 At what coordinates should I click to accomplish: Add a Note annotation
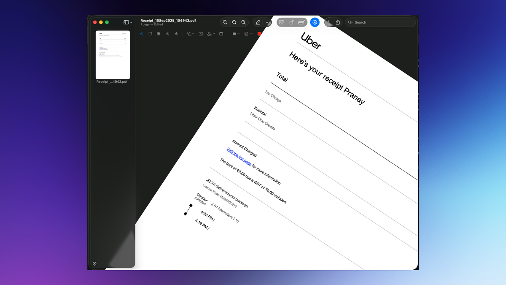click(221, 34)
